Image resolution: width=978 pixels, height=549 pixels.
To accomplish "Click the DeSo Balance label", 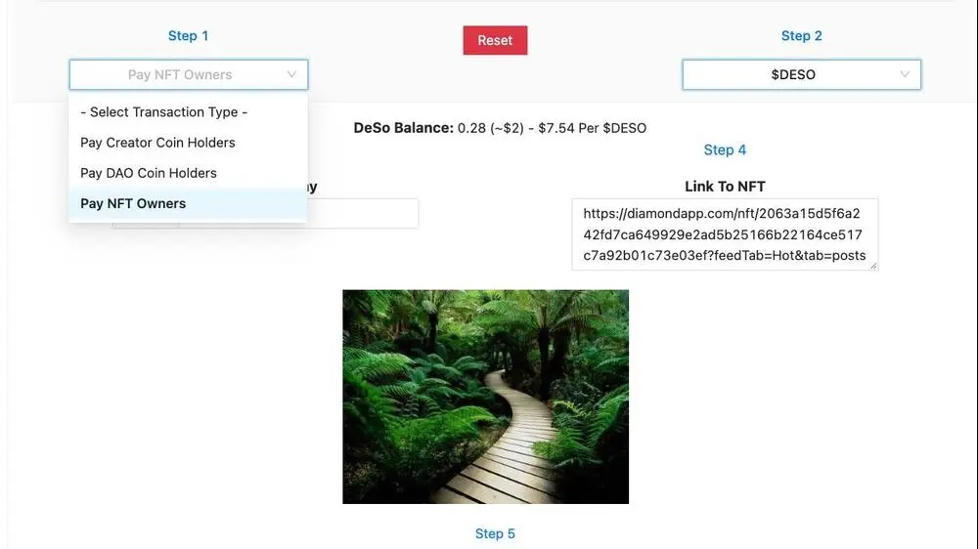I will [x=403, y=128].
